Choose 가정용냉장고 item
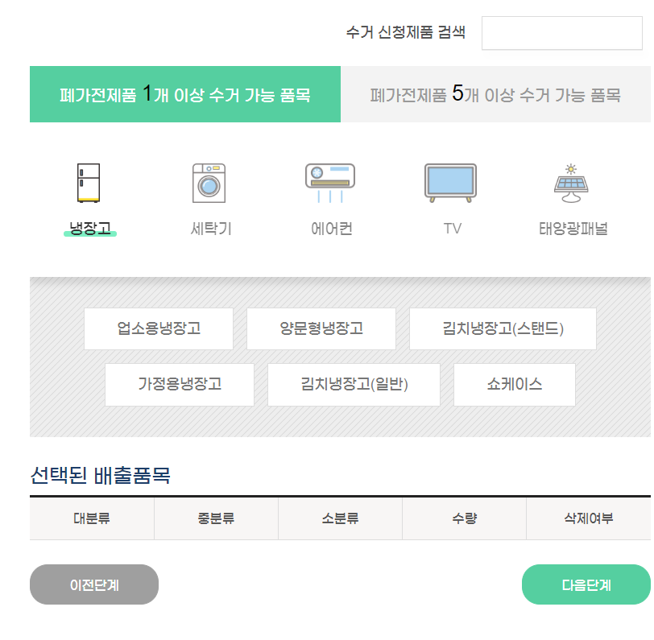 click(180, 385)
